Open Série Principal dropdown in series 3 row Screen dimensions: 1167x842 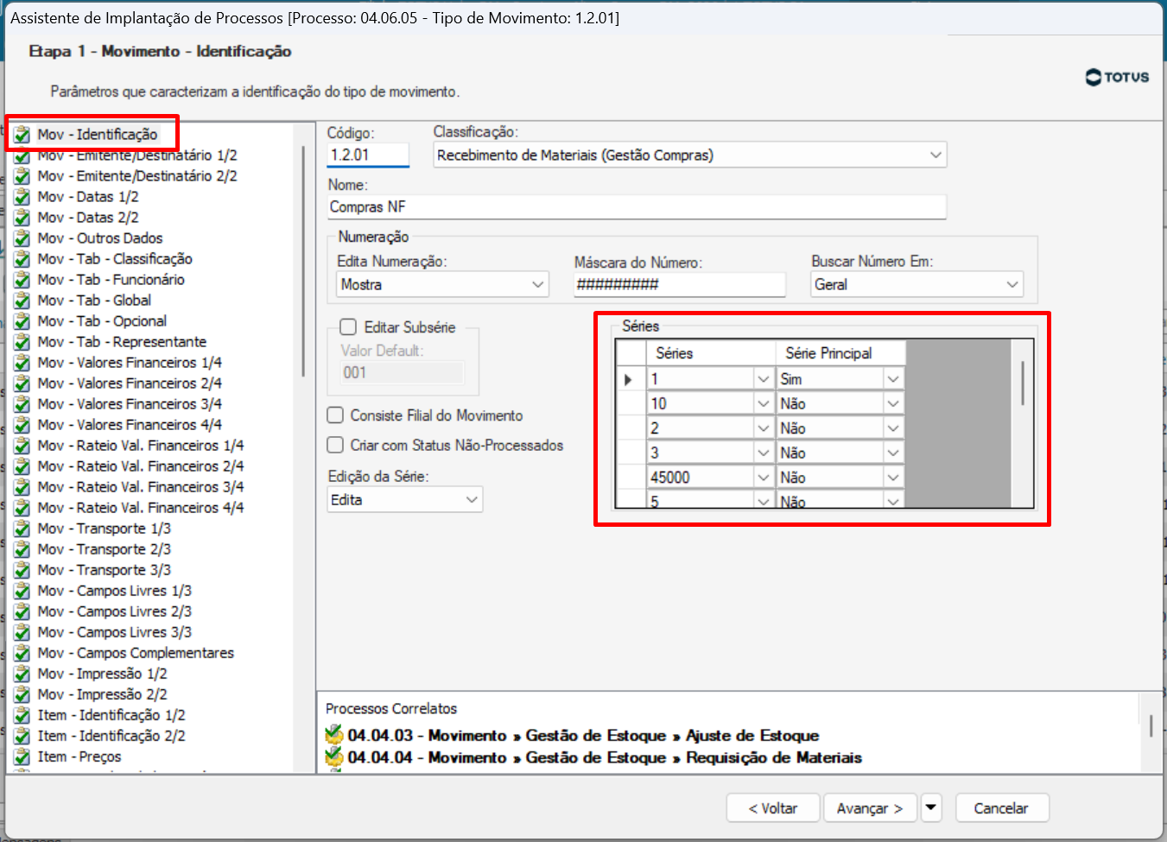(893, 453)
